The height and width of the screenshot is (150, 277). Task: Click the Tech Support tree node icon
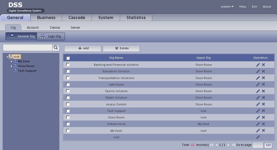point(15,71)
